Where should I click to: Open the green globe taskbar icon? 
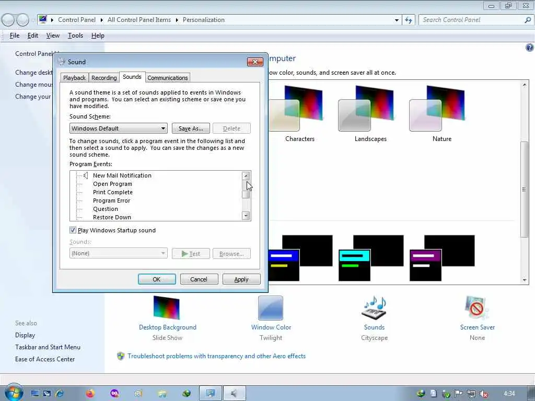[187, 394]
